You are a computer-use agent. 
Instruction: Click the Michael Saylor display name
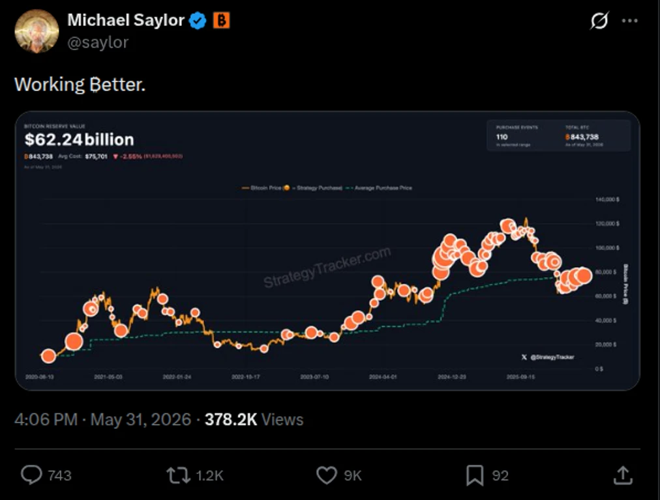[x=126, y=20]
